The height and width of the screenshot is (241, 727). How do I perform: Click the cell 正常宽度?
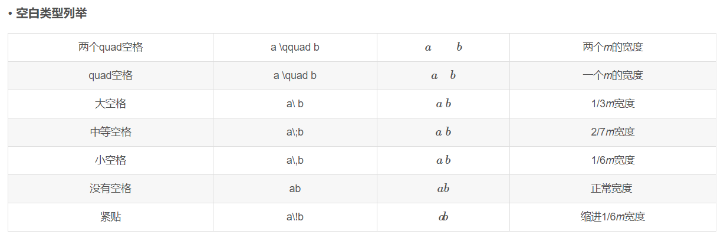(x=613, y=189)
